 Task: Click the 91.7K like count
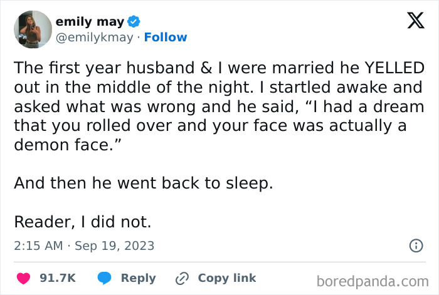58,278
